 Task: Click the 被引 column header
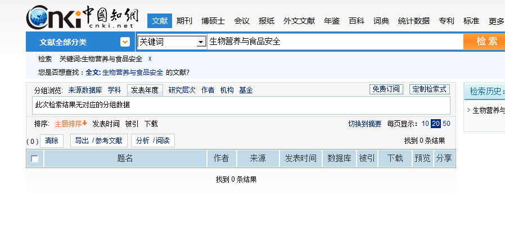[367, 159]
